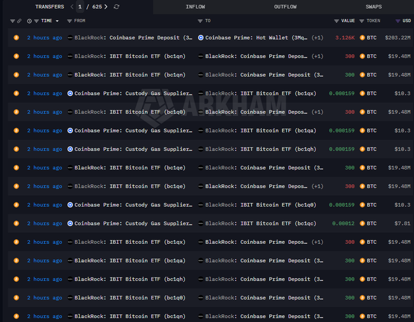The image size is (414, 322).
Task: Click the 0.00012 BTC value
Action: 343,223
